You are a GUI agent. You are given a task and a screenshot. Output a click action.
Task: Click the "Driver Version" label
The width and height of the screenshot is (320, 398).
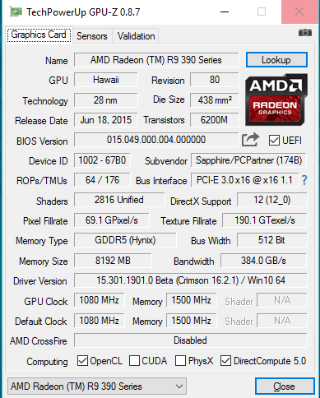(x=40, y=281)
